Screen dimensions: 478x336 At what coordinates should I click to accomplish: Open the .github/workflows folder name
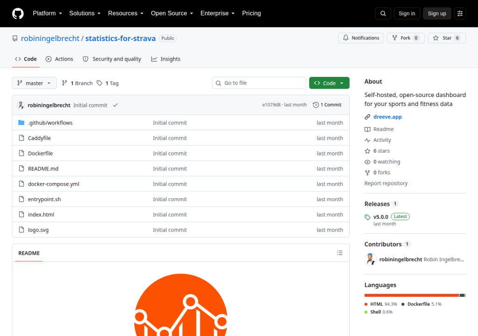[50, 123]
